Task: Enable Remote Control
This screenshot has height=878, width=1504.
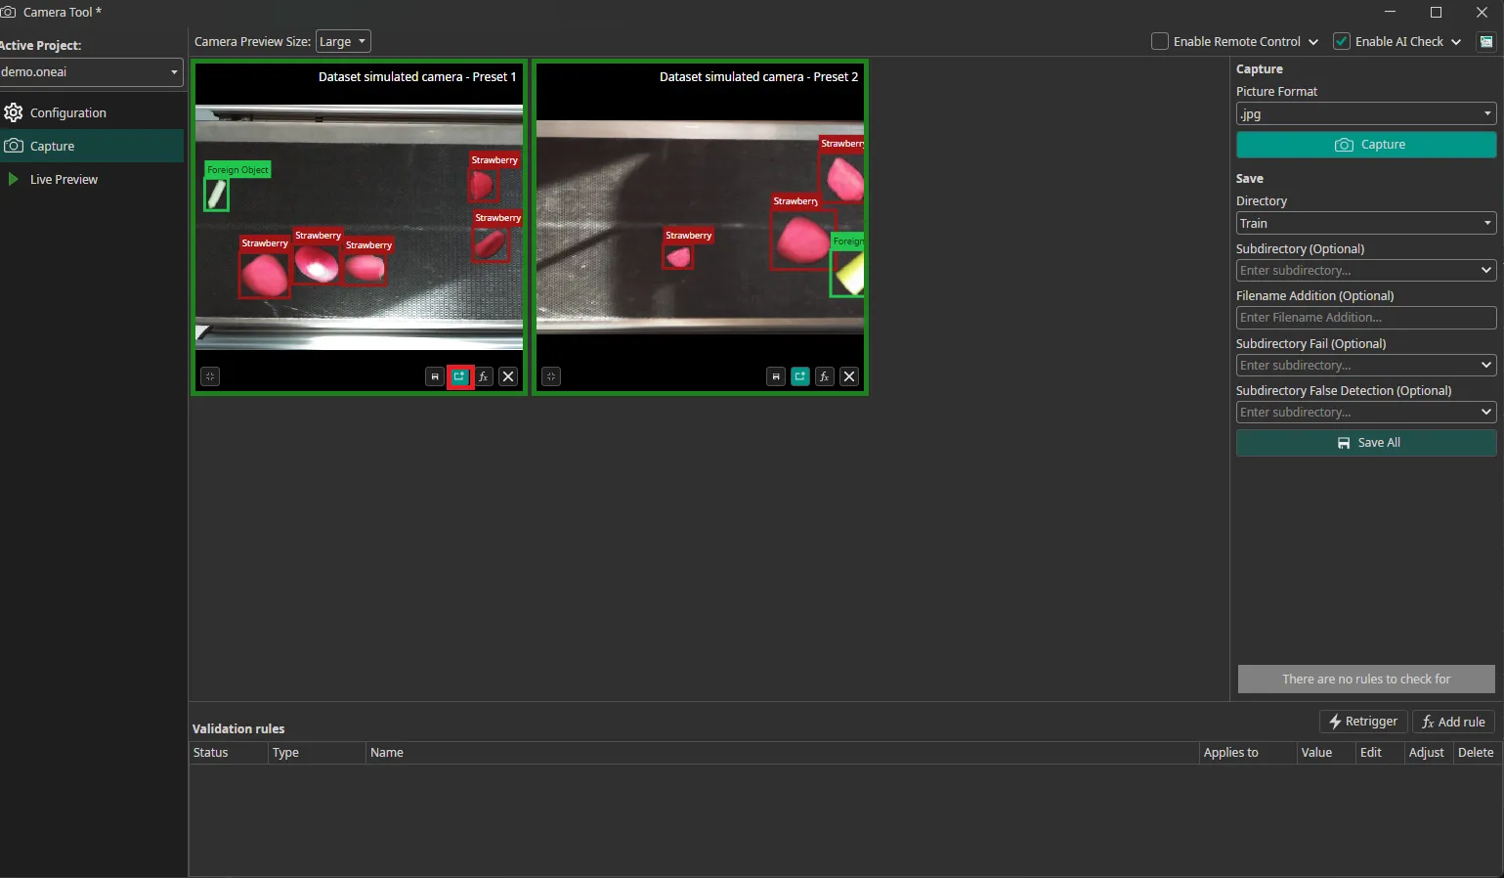Action: tap(1159, 41)
